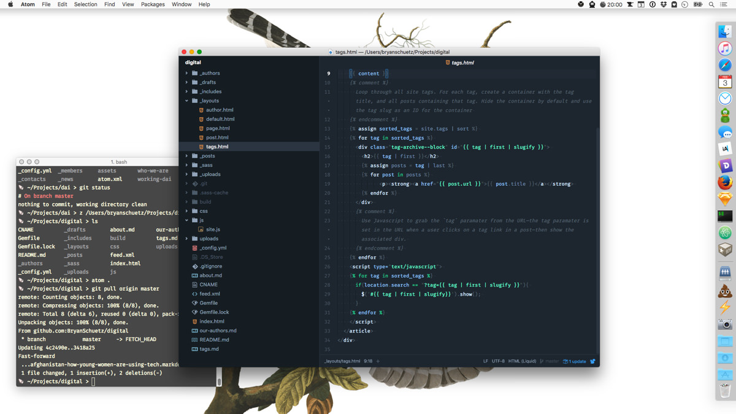Collapse the _layouts folder

[187, 101]
